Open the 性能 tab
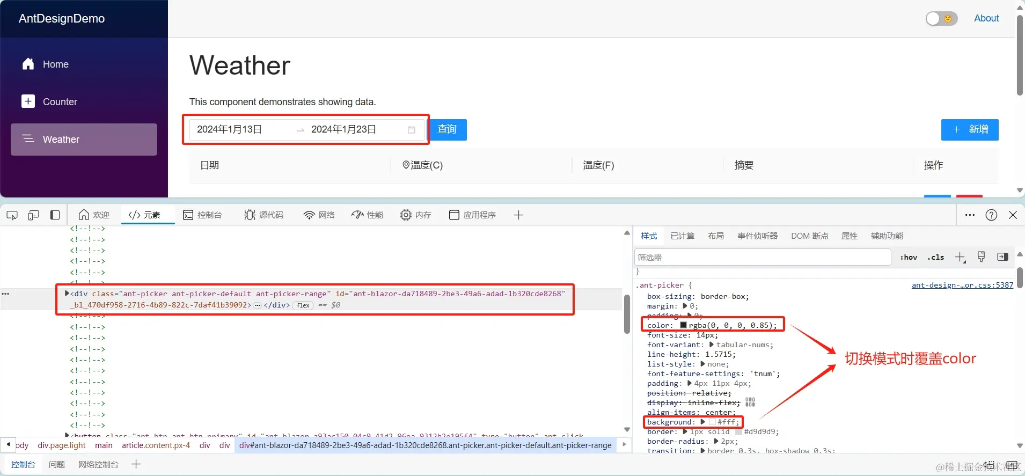 coord(367,215)
